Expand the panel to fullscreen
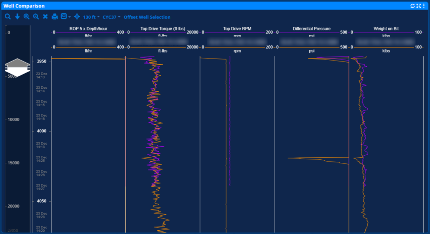 point(419,5)
